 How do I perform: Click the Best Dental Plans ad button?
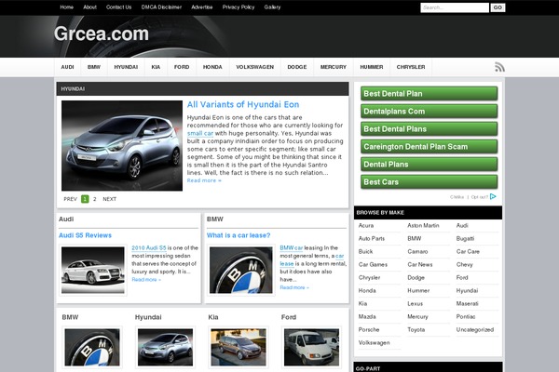(429, 129)
